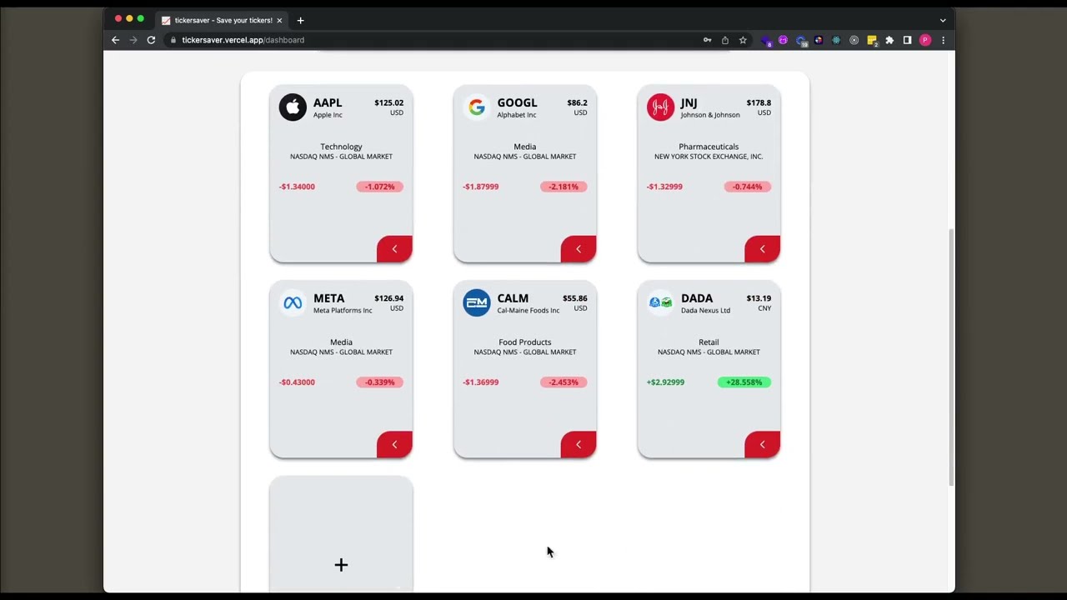Click the page vertical scrollbar
The image size is (1067, 600).
951,358
